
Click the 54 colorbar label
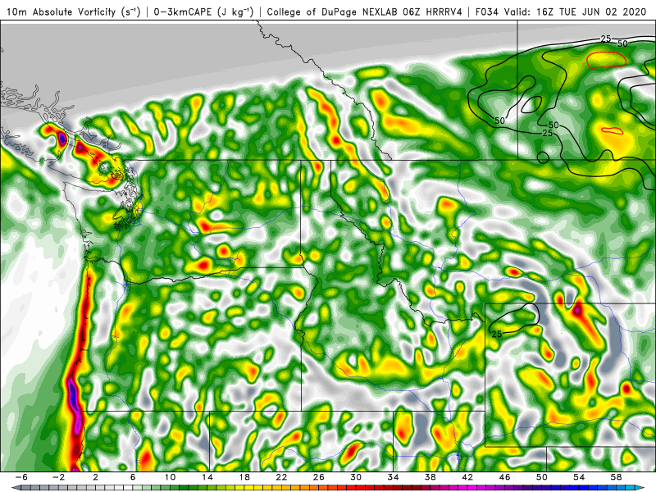(x=580, y=477)
